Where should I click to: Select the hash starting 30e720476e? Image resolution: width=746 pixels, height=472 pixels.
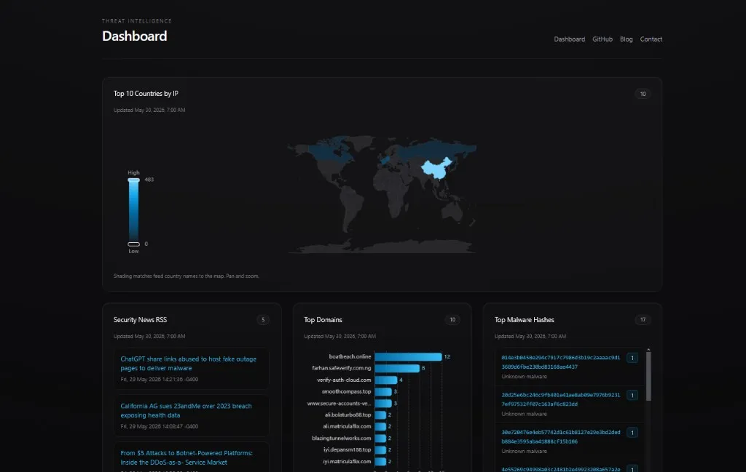pos(560,437)
